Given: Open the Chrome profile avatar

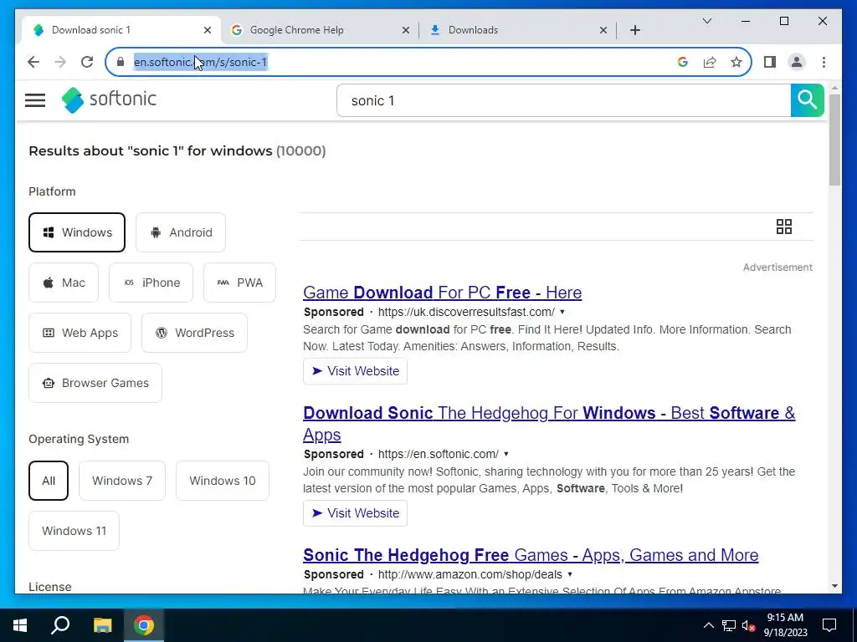Looking at the screenshot, I should pyautogui.click(x=797, y=62).
